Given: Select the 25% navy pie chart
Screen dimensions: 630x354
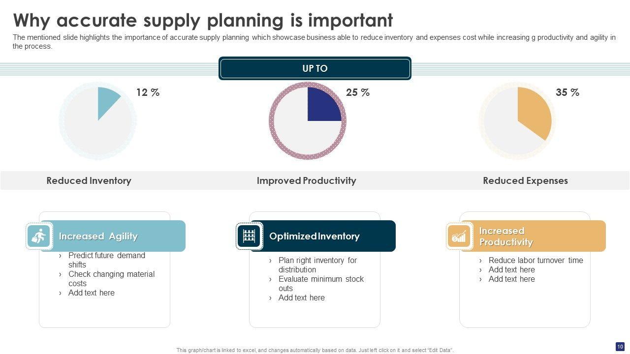Looking at the screenshot, I should tap(308, 120).
